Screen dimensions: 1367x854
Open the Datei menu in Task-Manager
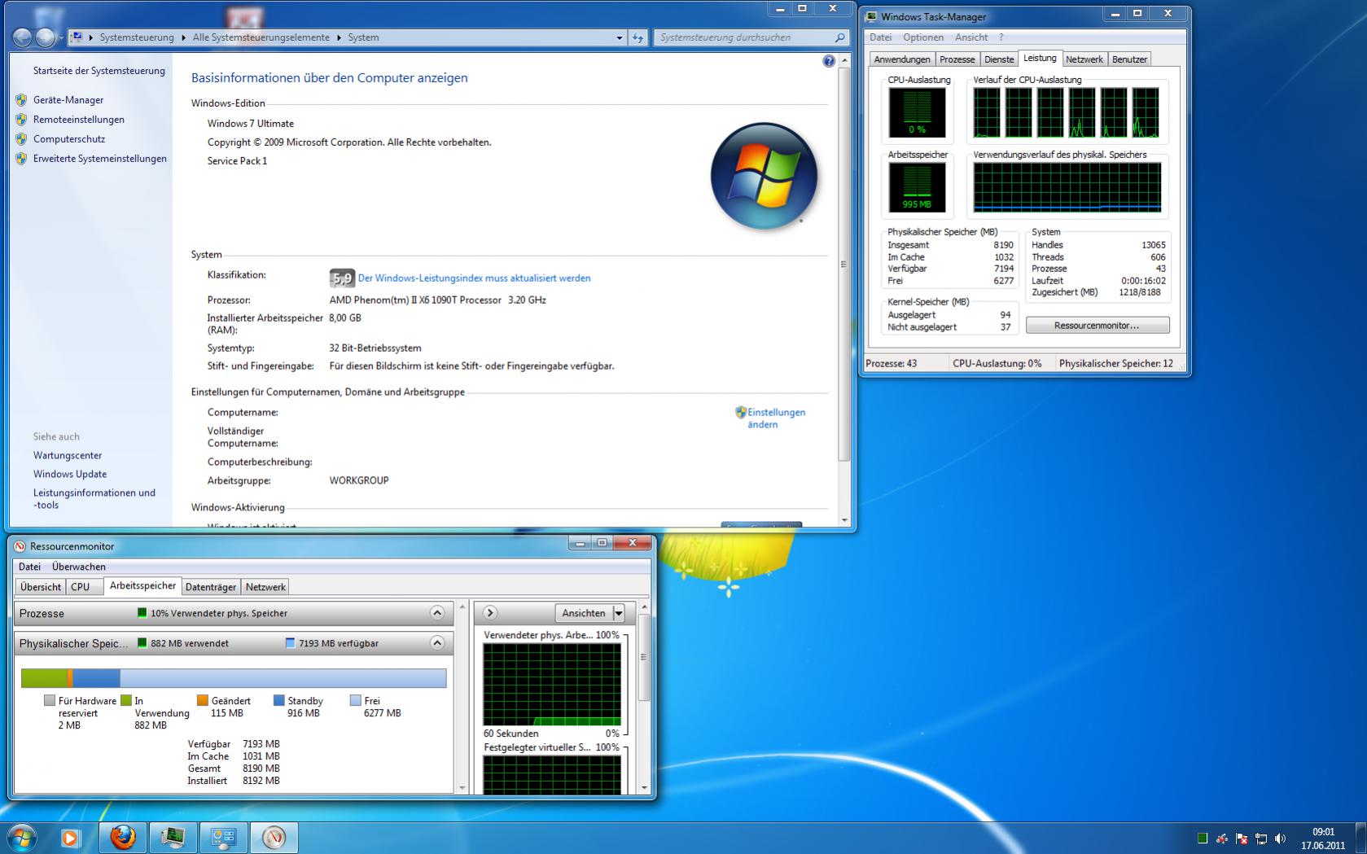pos(880,37)
